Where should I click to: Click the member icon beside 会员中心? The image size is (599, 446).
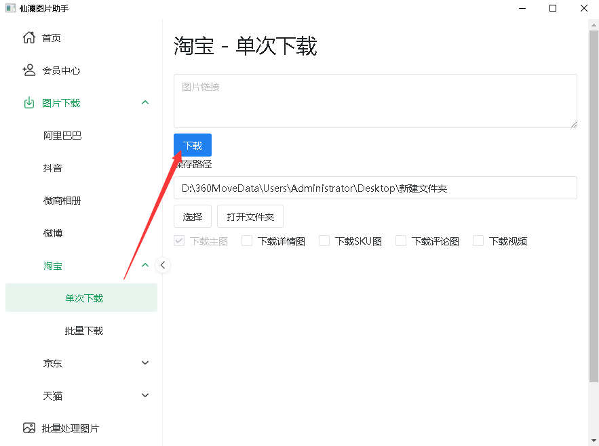29,70
